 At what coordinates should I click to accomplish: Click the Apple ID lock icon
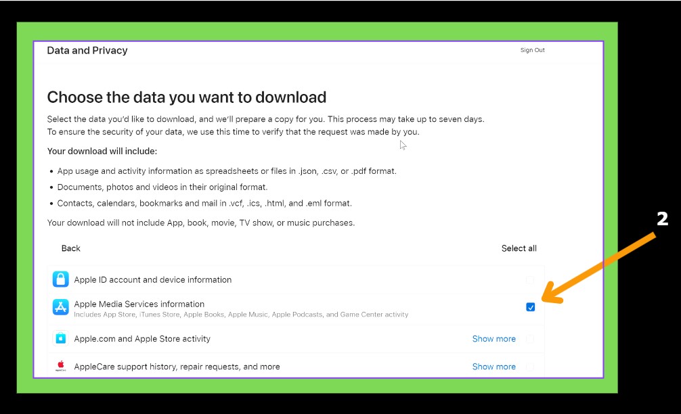(61, 279)
